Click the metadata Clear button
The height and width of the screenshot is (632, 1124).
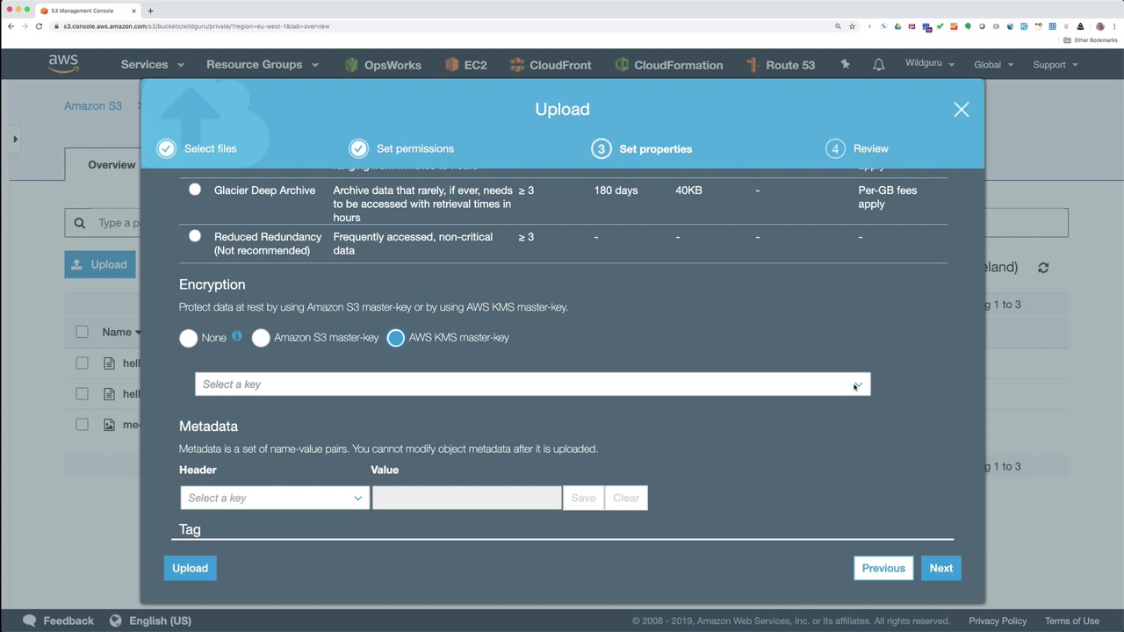pyautogui.click(x=626, y=498)
